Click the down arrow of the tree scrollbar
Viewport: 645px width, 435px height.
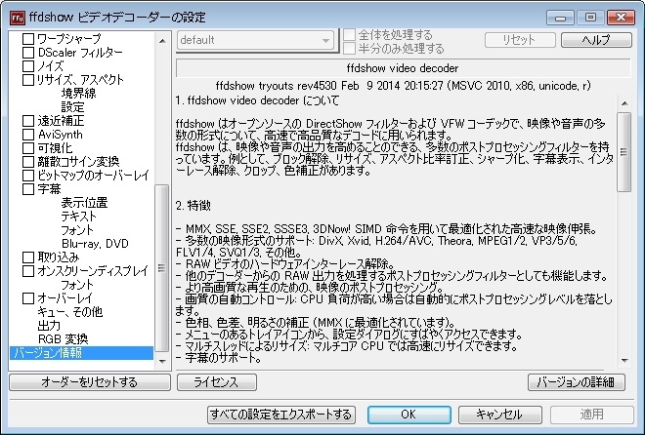pos(162,361)
